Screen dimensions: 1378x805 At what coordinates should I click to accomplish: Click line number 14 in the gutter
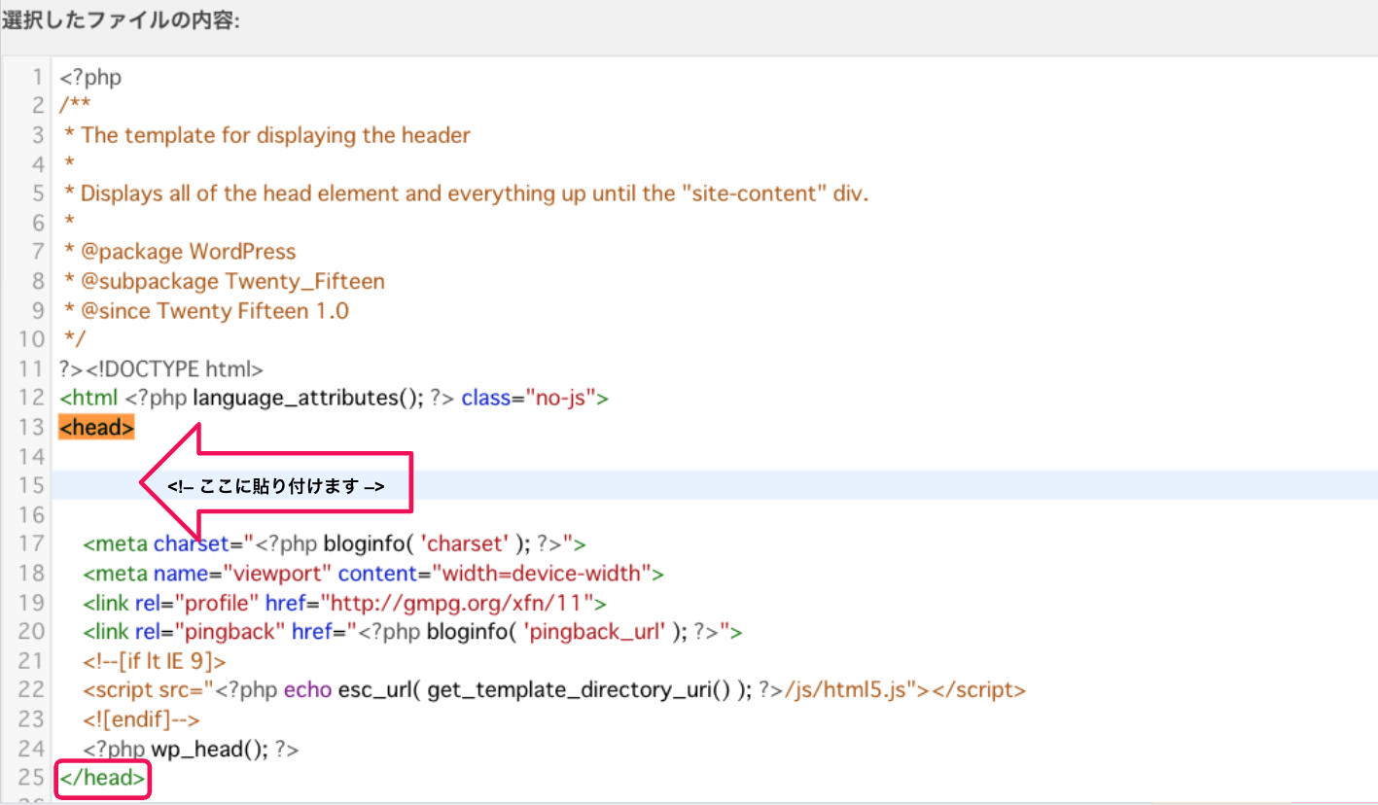[x=32, y=457]
